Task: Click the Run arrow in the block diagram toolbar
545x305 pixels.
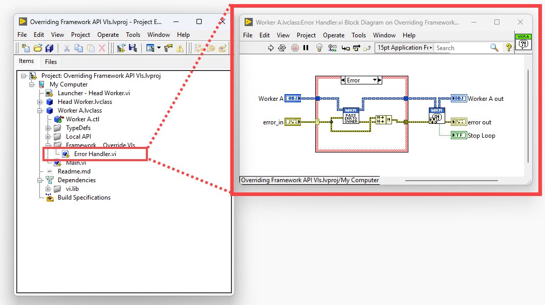Action: pos(271,48)
